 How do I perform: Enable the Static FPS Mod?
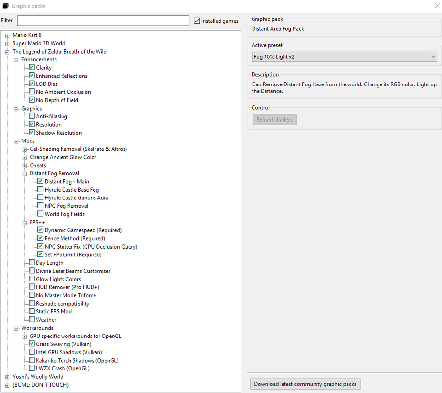pyautogui.click(x=32, y=311)
